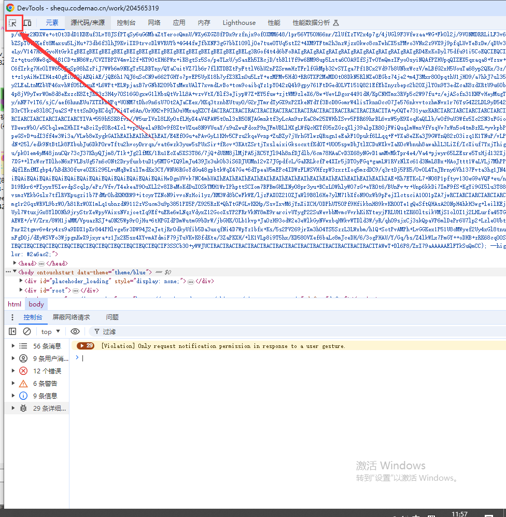
Task: Click the experiment flask icon beside 性能数据分析
Action: tap(336, 23)
